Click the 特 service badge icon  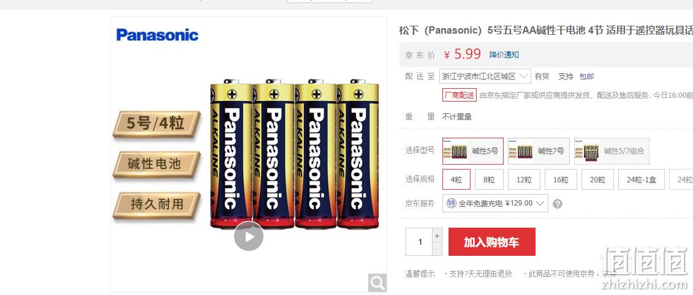[x=451, y=204]
